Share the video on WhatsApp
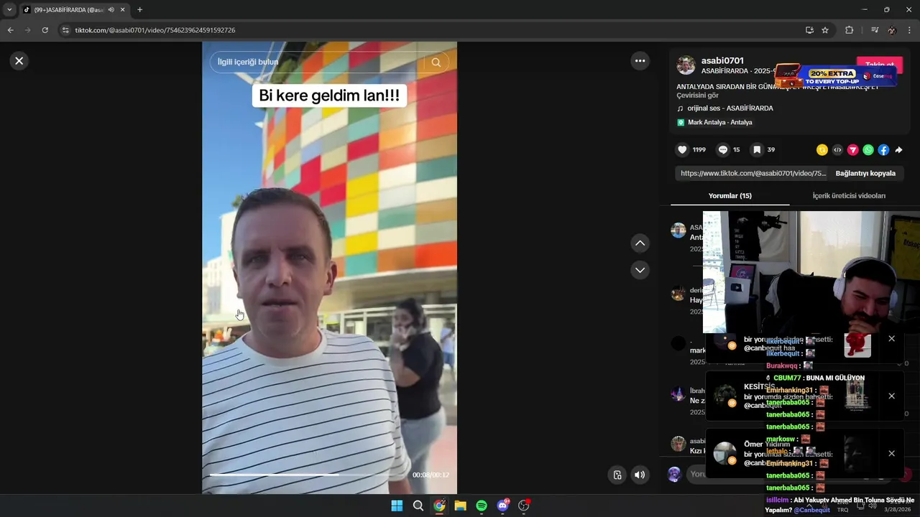This screenshot has height=517, width=920. [x=868, y=150]
